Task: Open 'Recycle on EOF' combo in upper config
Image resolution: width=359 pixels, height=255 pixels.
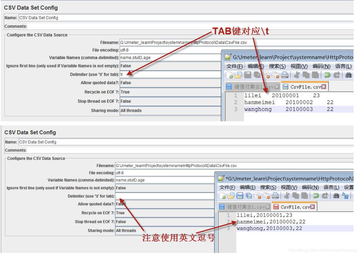Action: click(170, 92)
